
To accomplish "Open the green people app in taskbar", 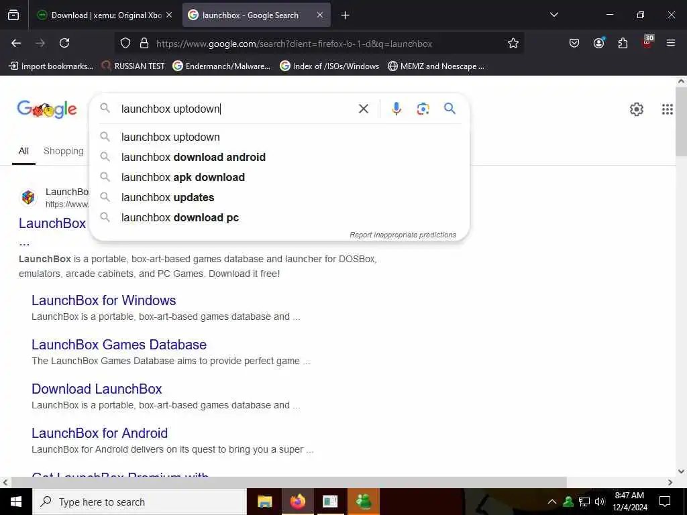I will point(363,502).
